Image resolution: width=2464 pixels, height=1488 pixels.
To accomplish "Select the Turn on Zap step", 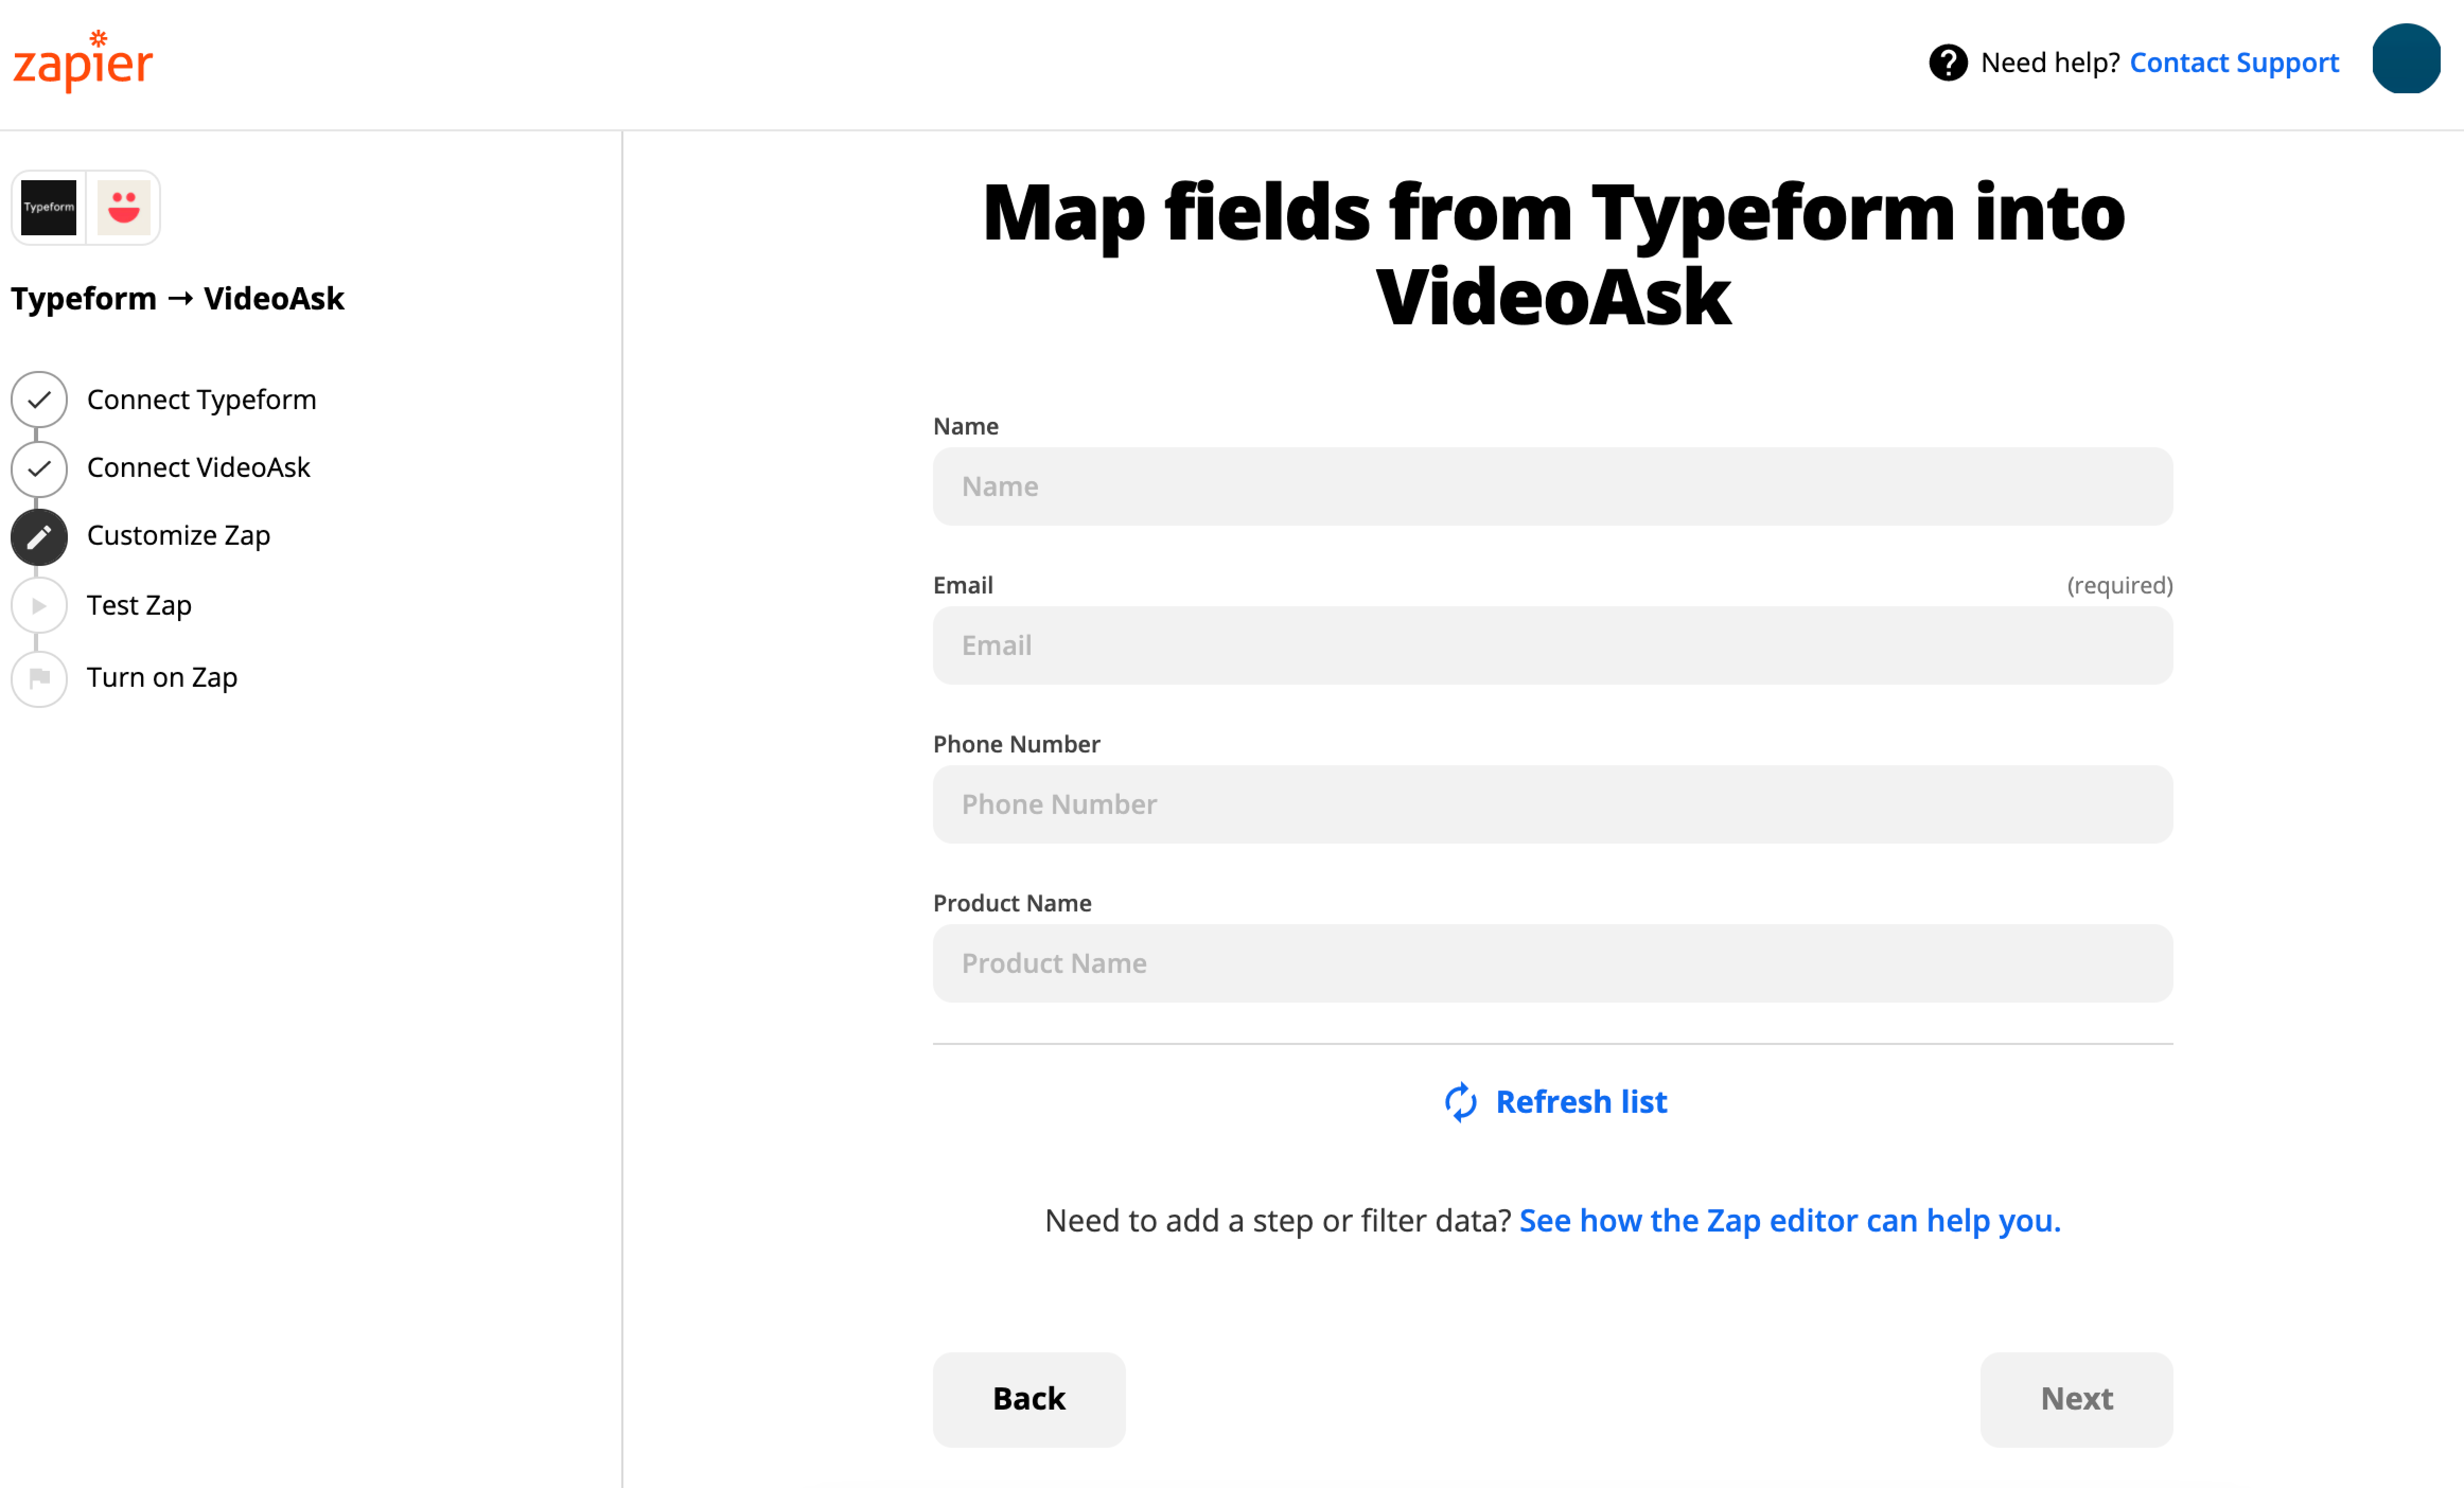I will 162,678.
